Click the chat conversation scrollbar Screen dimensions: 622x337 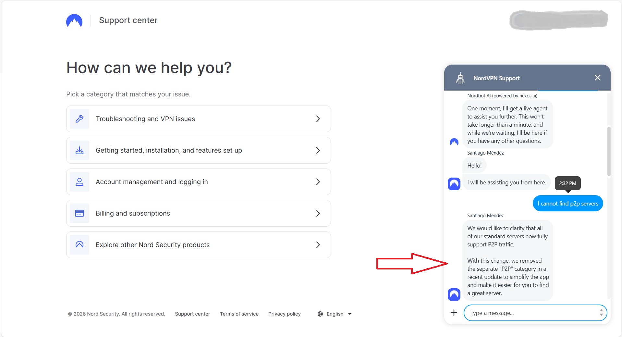[609, 151]
